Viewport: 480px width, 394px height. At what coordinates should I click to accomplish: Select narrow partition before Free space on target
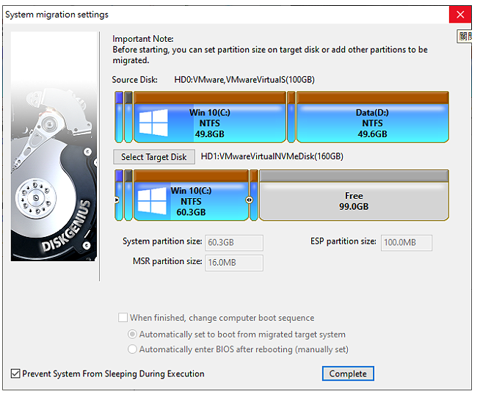pyautogui.click(x=254, y=195)
